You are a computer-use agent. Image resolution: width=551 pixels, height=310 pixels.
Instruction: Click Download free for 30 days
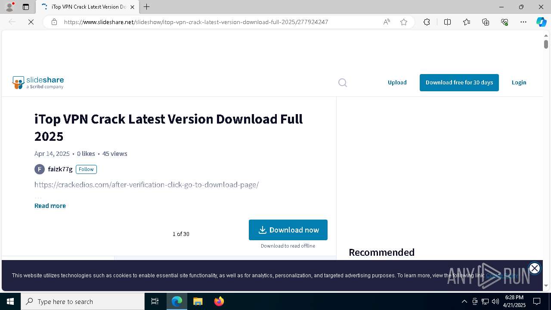point(459,83)
